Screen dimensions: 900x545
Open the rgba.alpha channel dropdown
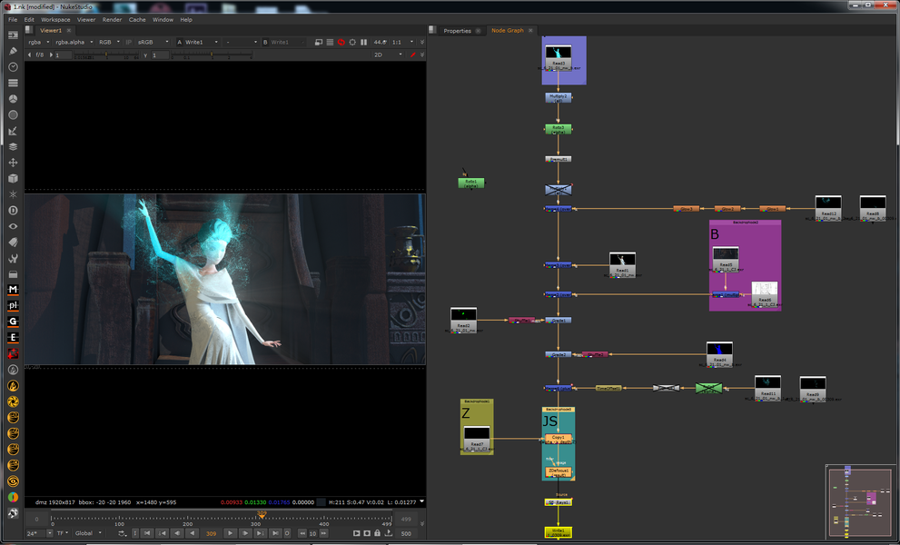tap(74, 42)
